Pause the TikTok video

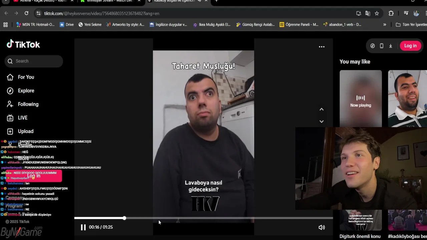83,227
